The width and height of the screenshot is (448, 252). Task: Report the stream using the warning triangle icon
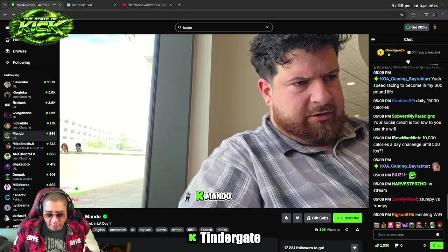357,230
